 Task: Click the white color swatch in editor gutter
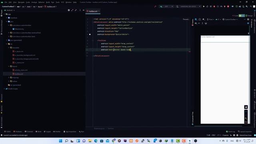click(x=90, y=34)
